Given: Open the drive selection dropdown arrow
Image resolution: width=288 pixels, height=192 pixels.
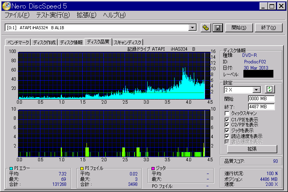Looking at the screenshot, I should (192, 28).
